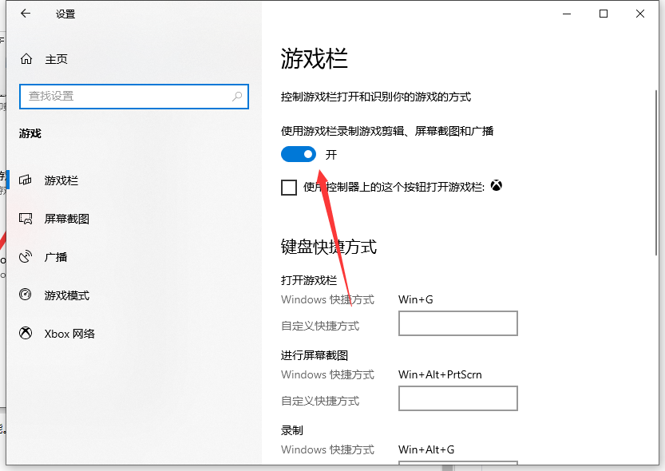Turn off the game bar recording toggle

click(299, 154)
